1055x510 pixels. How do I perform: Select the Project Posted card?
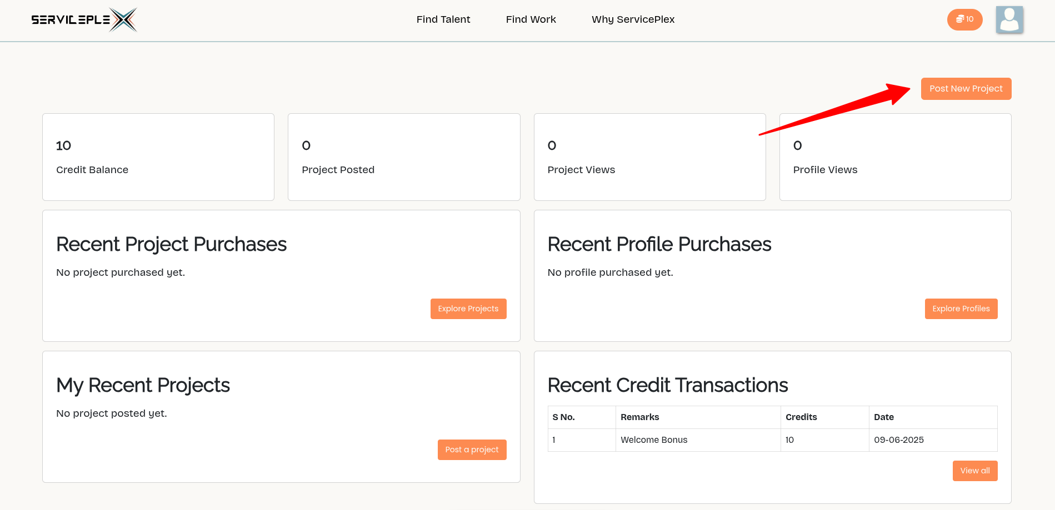pyautogui.click(x=404, y=157)
